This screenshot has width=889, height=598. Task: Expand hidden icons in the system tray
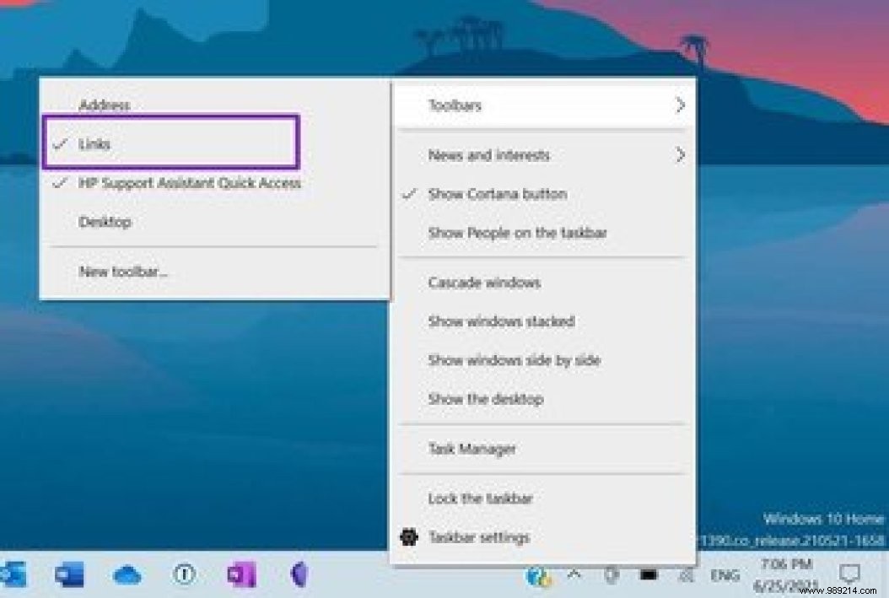[575, 575]
